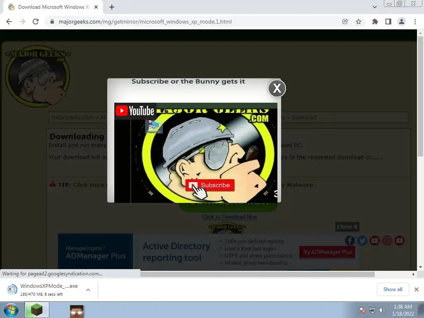Share this page using the share icon

tap(345, 22)
